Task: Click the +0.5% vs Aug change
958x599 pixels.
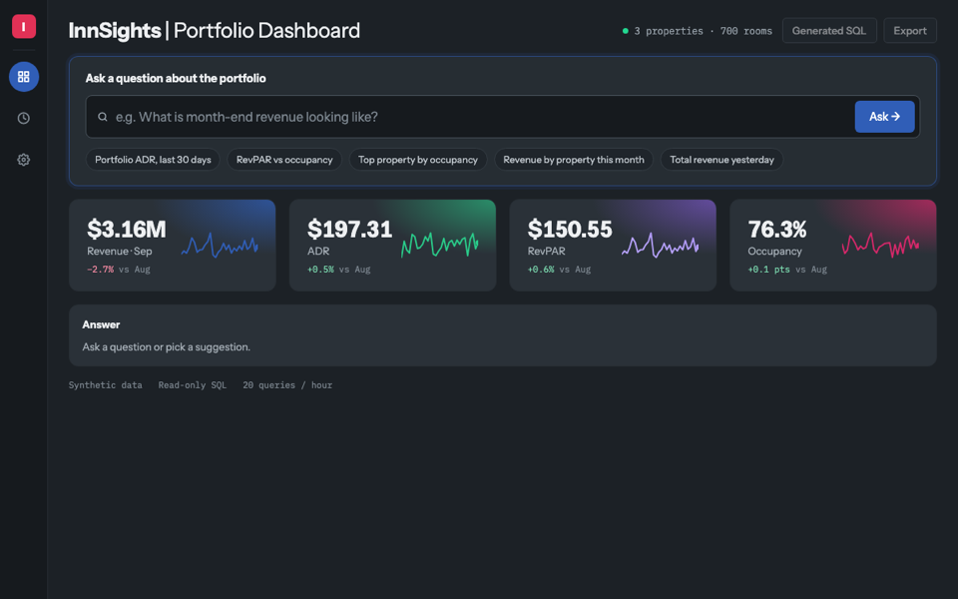Action: click(339, 269)
